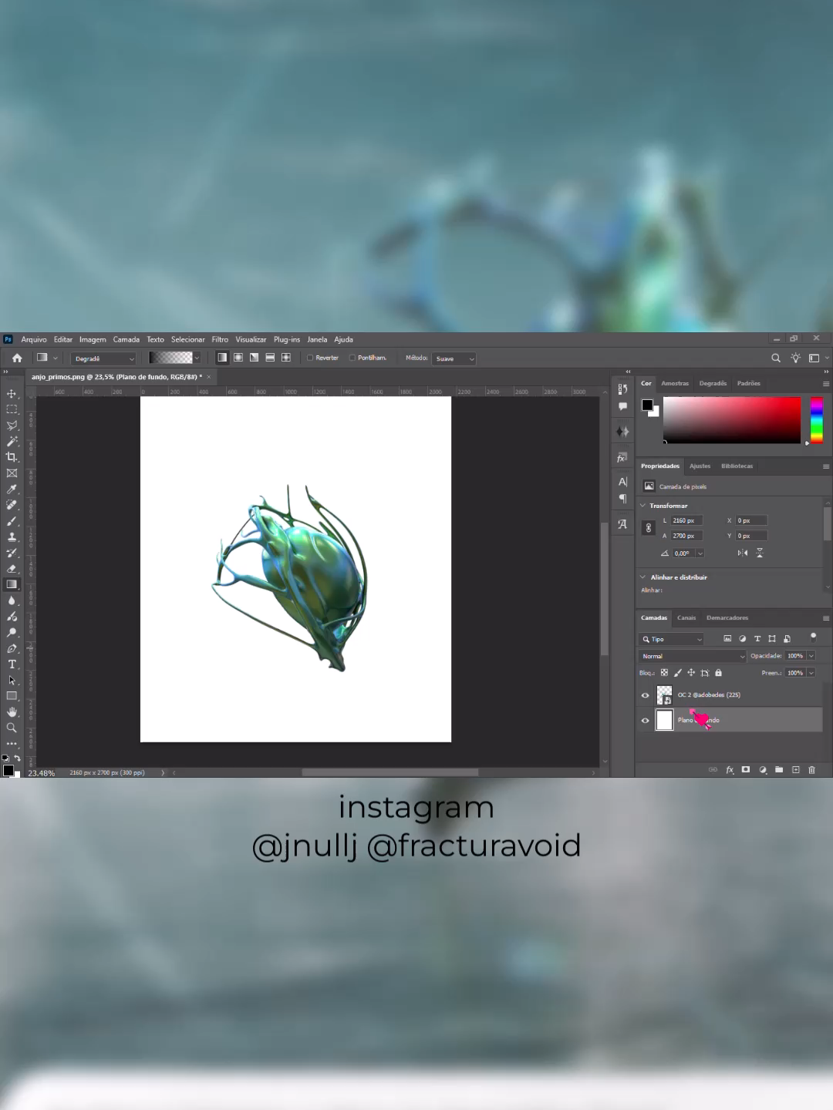Select the Spot Healing Brush tool
This screenshot has width=833, height=1110.
click(x=12, y=505)
